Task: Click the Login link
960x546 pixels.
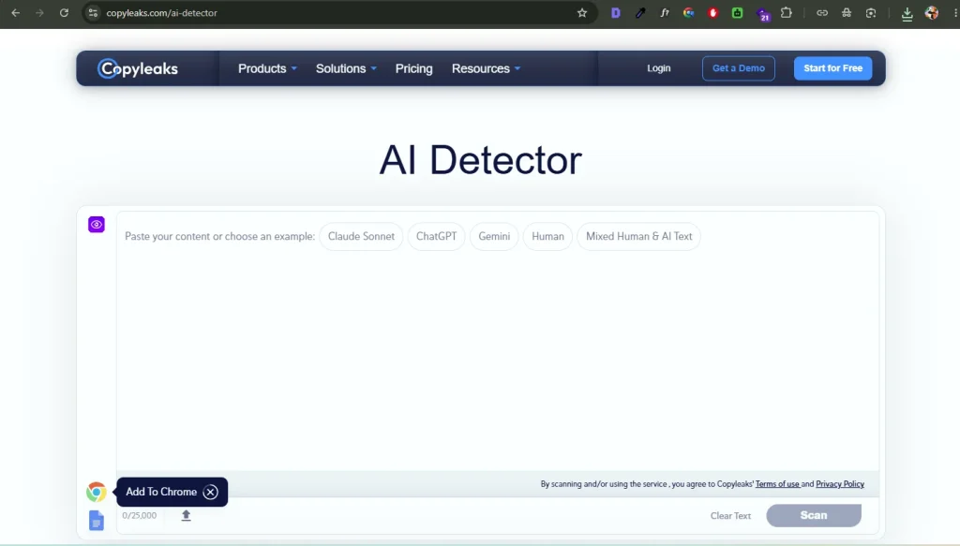Action: click(659, 67)
